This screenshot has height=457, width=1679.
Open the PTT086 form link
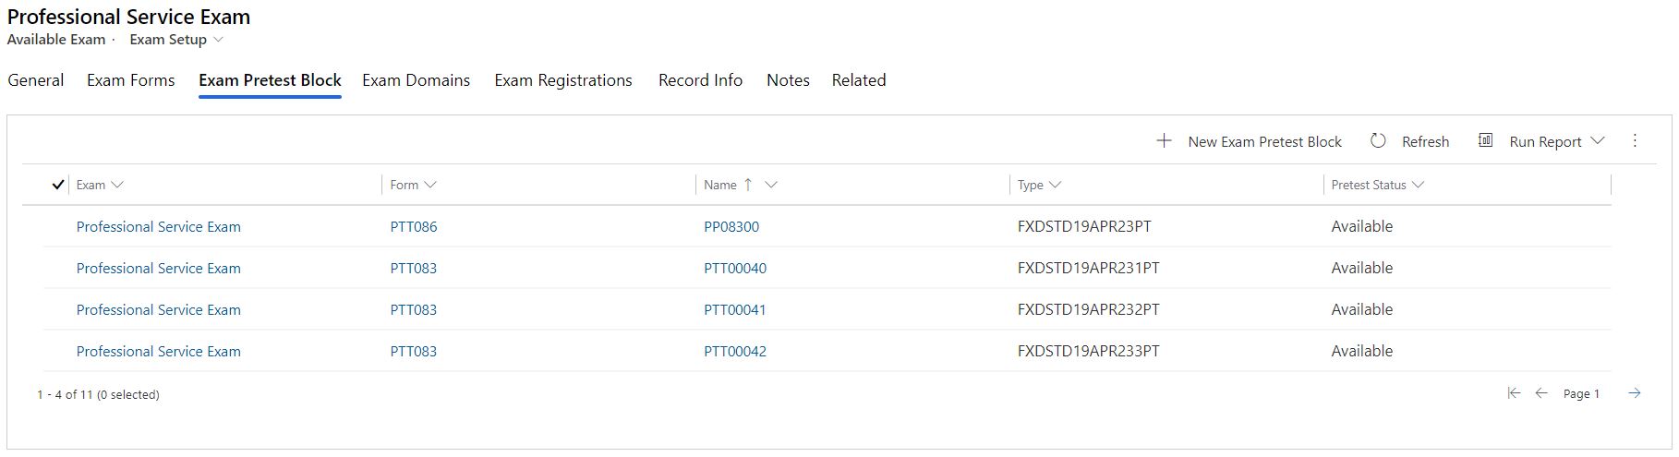point(414,226)
